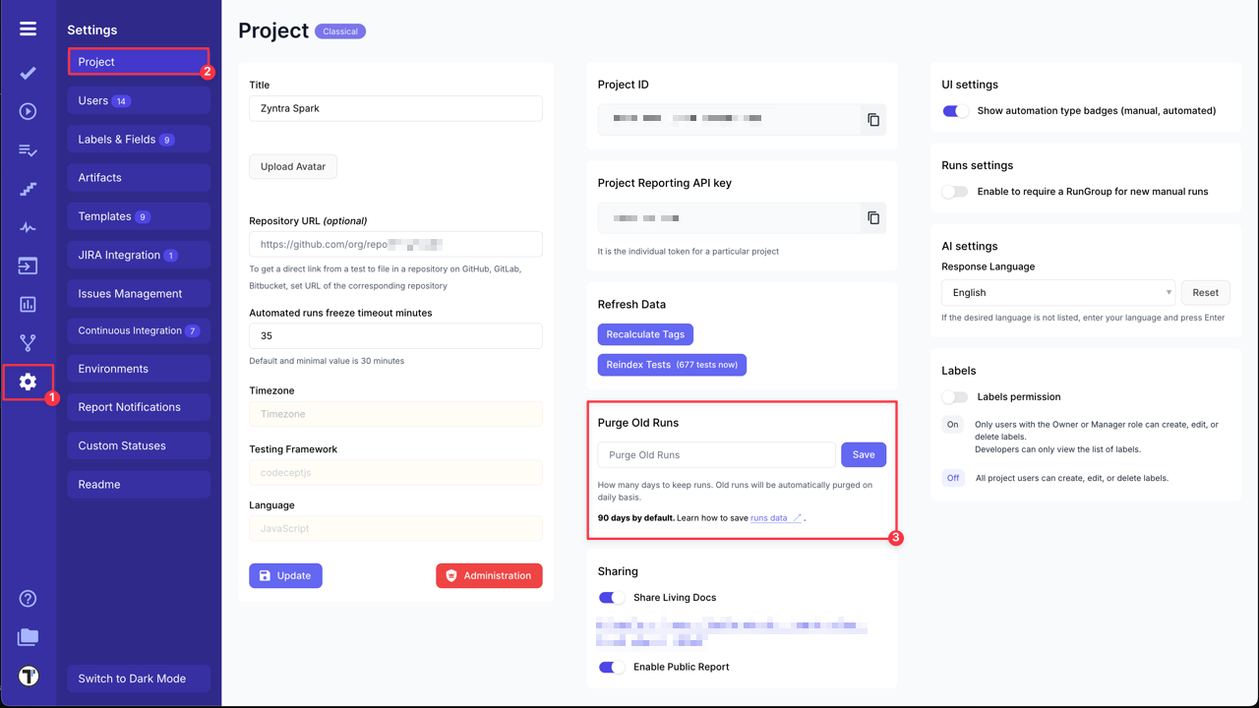The width and height of the screenshot is (1259, 708).
Task: Open the branches icon in the sidebar
Action: 28,342
